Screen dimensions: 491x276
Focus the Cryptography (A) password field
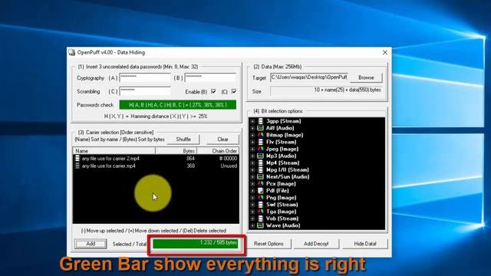tap(145, 77)
